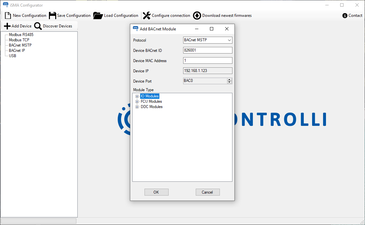Click Download newest firmwares arrow icon
The height and width of the screenshot is (225, 365).
click(x=197, y=16)
